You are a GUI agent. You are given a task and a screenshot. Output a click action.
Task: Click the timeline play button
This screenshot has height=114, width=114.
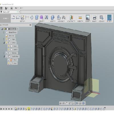(6, 109)
